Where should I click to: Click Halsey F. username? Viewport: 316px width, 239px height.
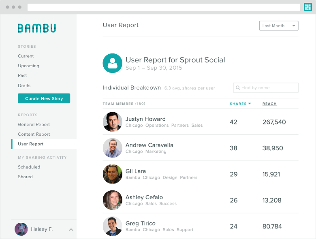[42, 229]
